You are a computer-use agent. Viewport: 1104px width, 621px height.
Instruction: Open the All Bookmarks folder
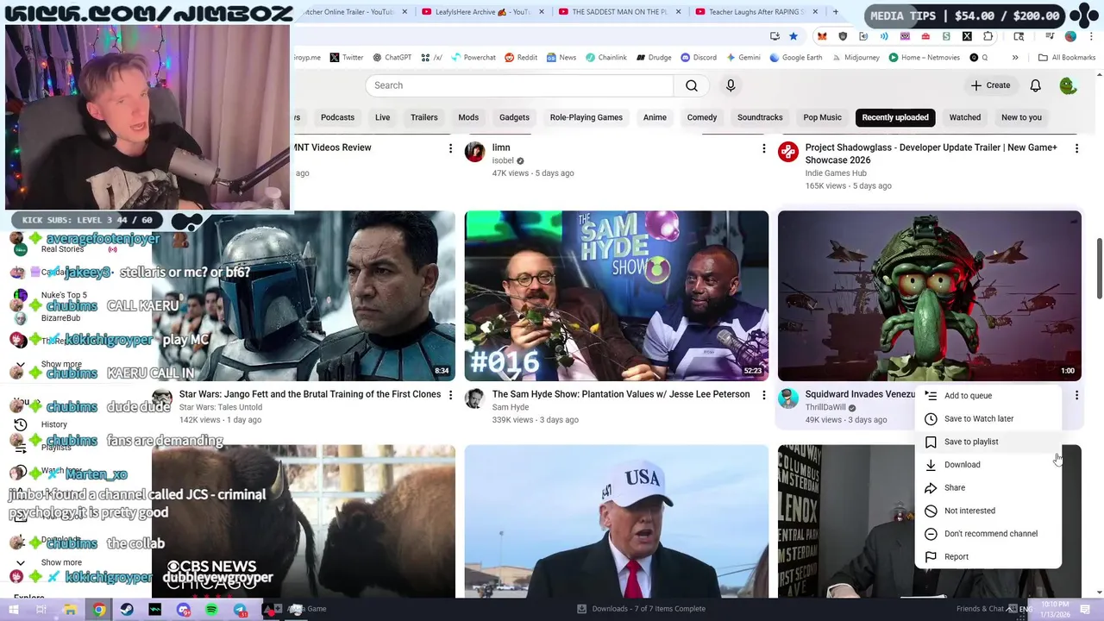click(x=1067, y=58)
